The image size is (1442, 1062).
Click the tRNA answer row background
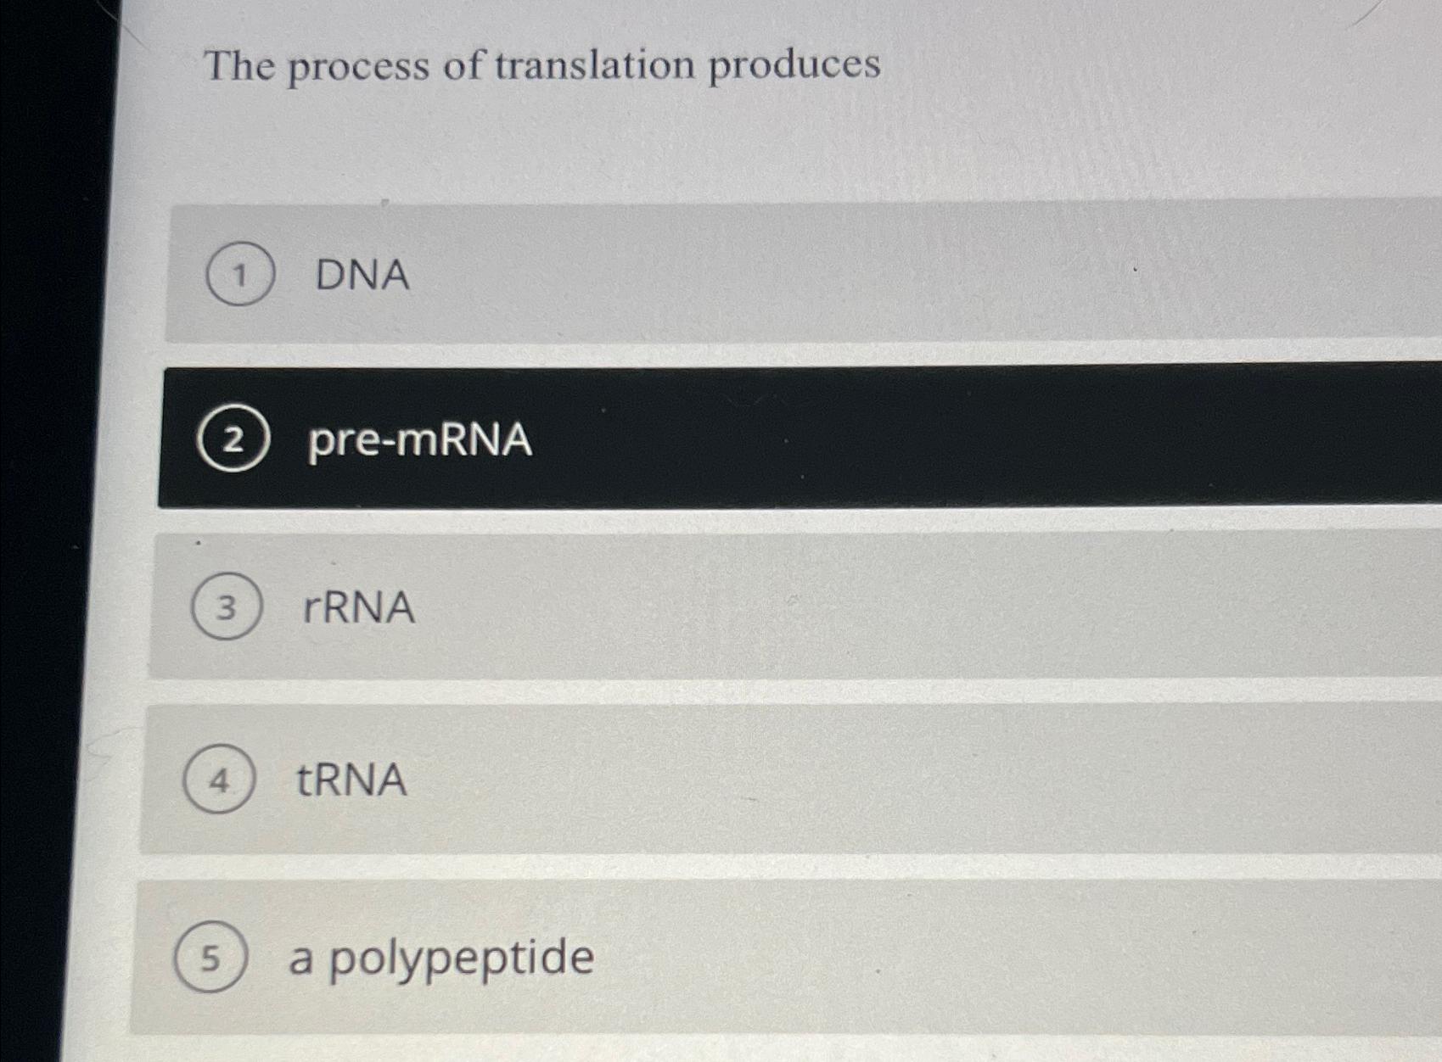pos(764,776)
